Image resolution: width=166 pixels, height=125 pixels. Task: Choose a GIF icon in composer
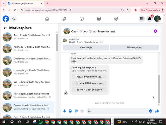(x=82, y=111)
